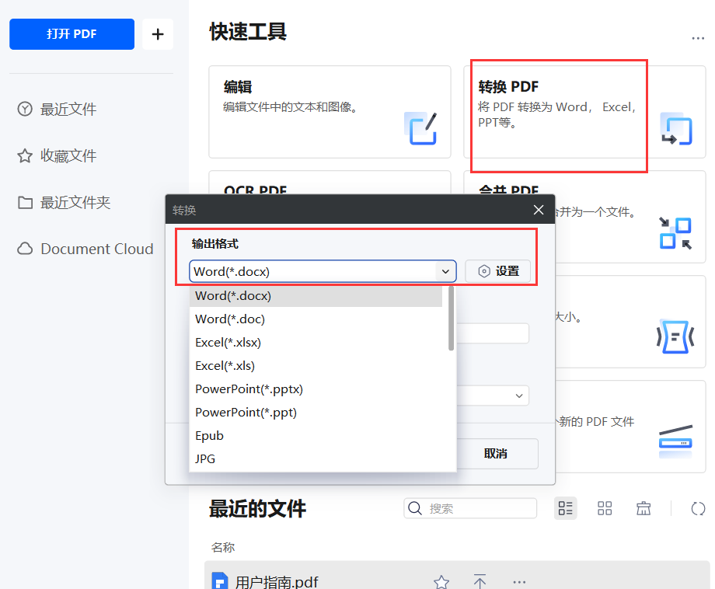Select the Scan to PDF scanner icon
The width and height of the screenshot is (715, 589).
click(x=675, y=441)
